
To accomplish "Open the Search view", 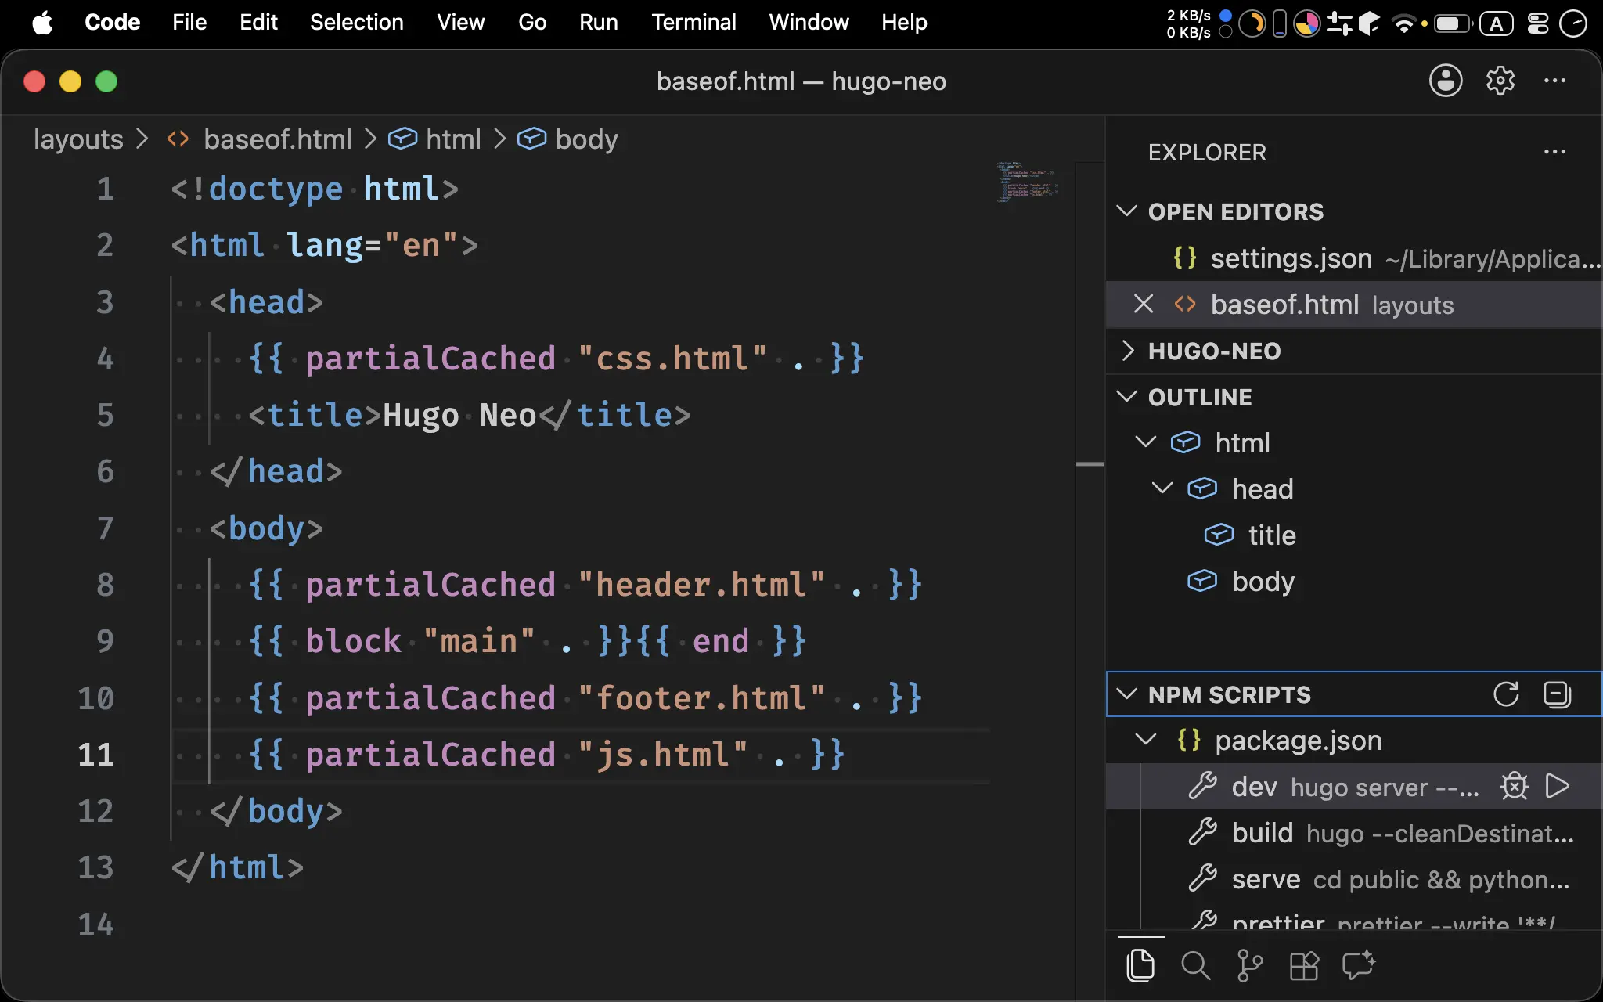I will (x=1195, y=965).
